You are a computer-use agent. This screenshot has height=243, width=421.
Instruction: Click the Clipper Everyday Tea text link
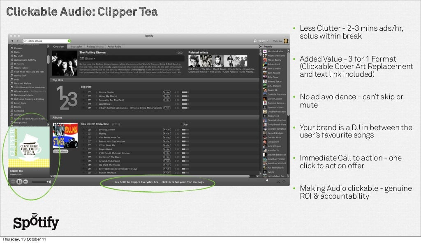159,182
